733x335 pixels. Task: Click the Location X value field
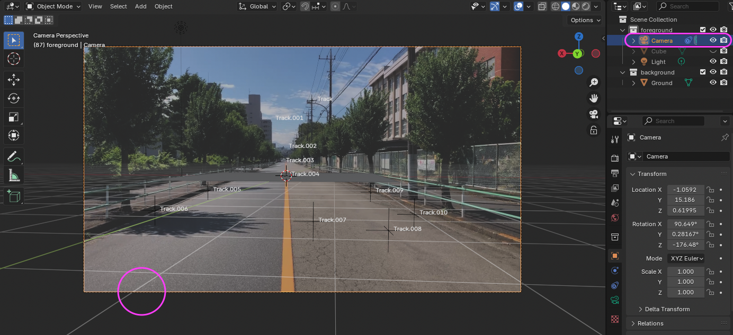(685, 190)
